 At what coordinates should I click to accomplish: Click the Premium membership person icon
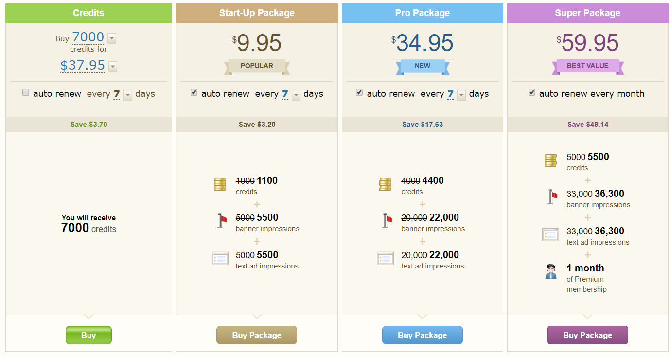(550, 271)
